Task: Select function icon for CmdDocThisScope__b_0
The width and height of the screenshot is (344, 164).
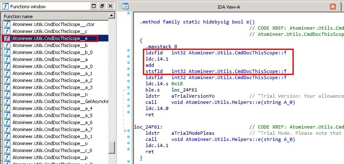Action: coord(7,52)
